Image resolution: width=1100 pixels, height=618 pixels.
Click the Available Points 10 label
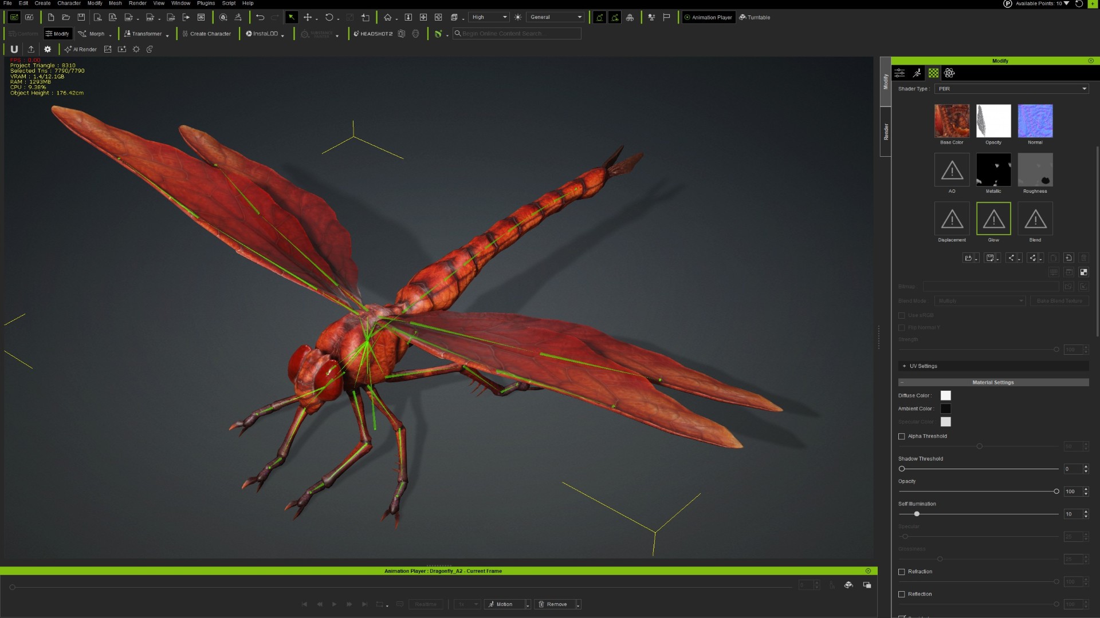tap(1039, 3)
